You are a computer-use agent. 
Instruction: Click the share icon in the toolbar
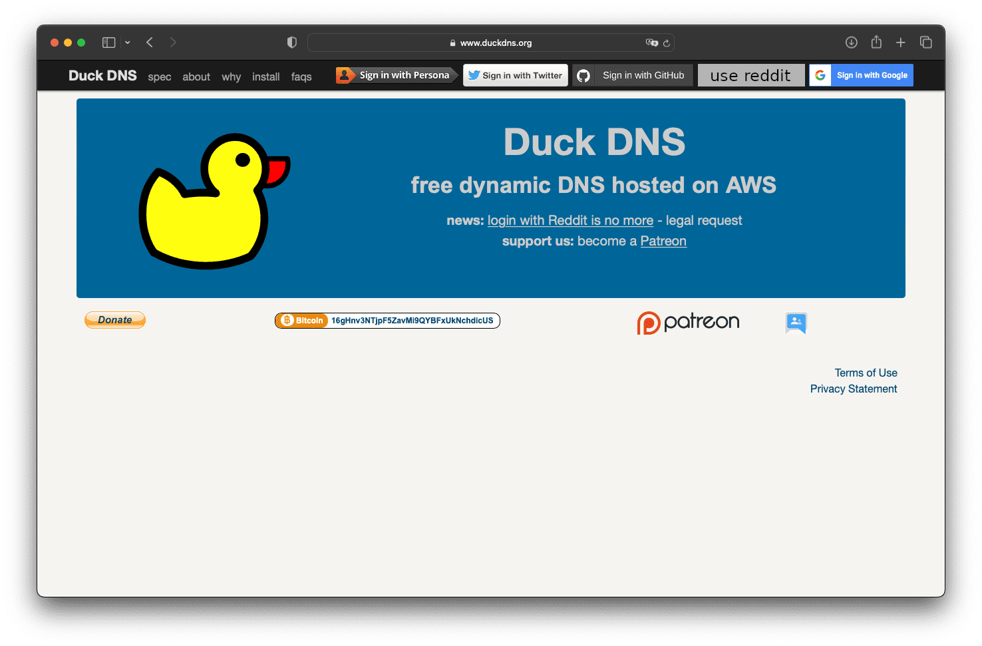(876, 42)
